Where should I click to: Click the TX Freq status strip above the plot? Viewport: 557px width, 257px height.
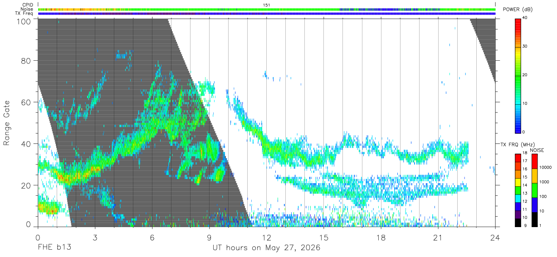(x=267, y=14)
